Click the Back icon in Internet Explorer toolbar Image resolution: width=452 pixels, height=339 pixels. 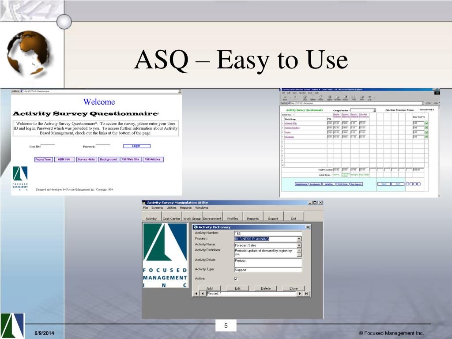(285, 97)
